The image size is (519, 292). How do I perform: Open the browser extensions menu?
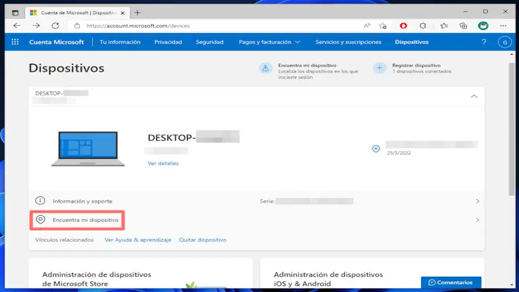click(423, 26)
